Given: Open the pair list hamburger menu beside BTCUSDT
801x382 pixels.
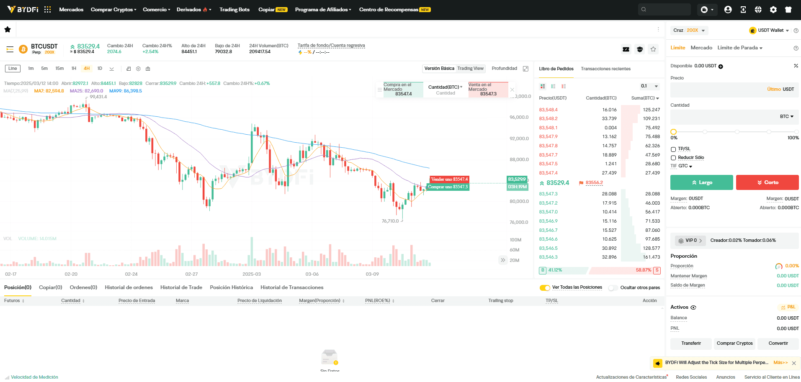Looking at the screenshot, I should pyautogui.click(x=10, y=49).
